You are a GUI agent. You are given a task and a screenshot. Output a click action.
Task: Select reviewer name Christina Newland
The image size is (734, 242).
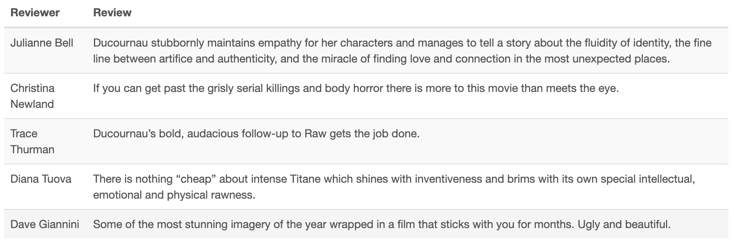[32, 96]
